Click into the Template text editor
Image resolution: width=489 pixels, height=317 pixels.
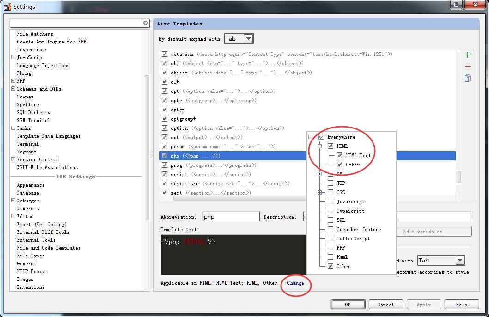tap(233, 255)
